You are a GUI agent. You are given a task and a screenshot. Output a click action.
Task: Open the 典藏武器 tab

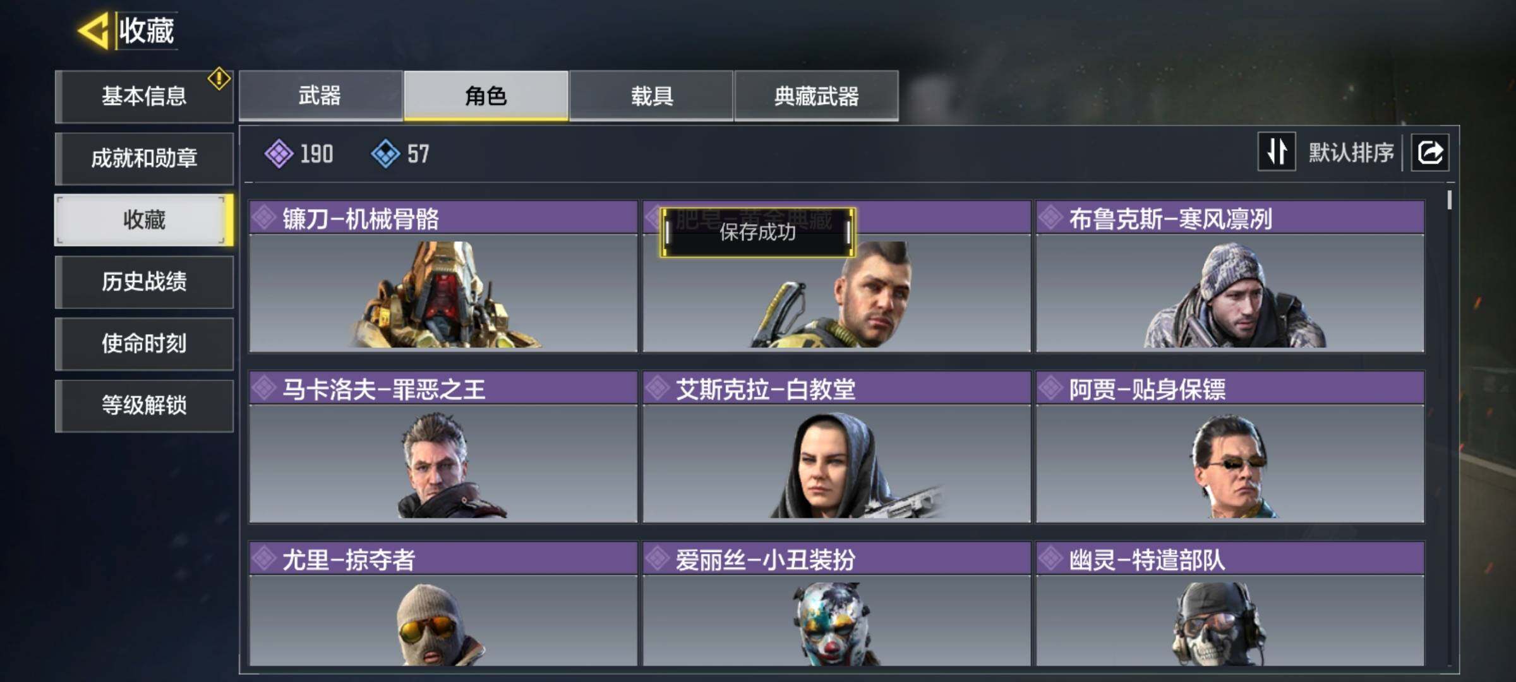click(816, 95)
